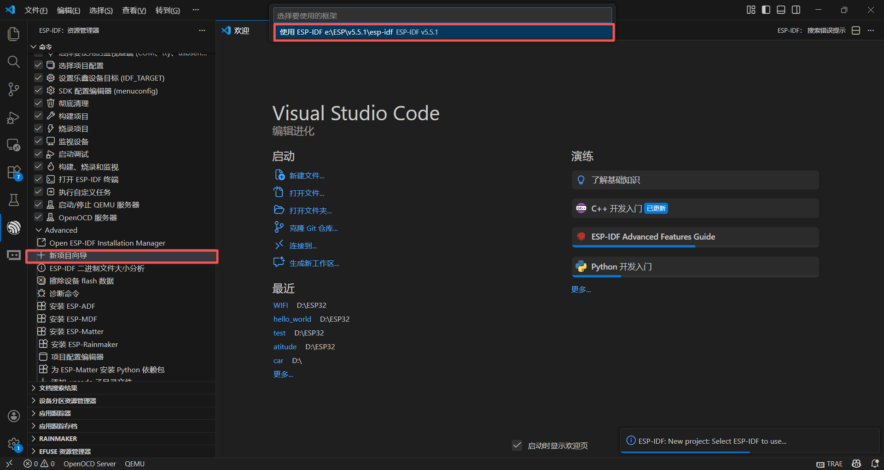The width and height of the screenshot is (884, 470).
Task: Click the Copilot status bar icon
Action: pyautogui.click(x=856, y=464)
